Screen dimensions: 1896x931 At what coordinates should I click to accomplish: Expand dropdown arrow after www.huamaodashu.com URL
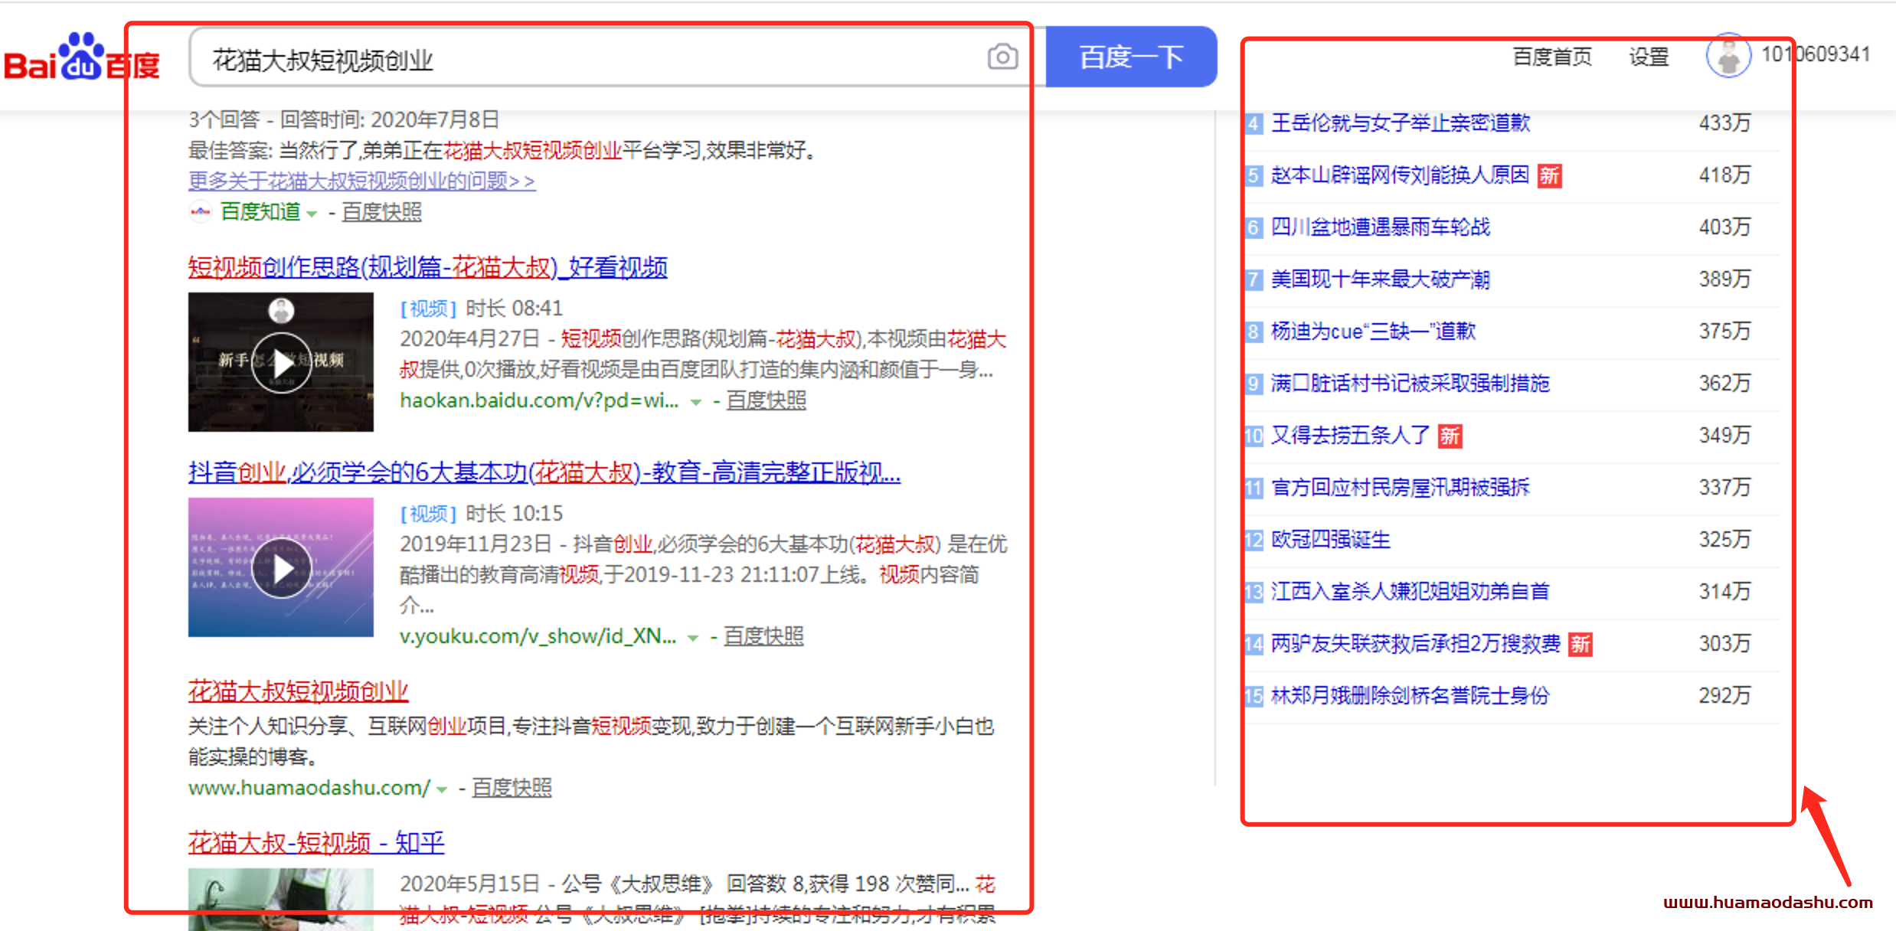442,789
